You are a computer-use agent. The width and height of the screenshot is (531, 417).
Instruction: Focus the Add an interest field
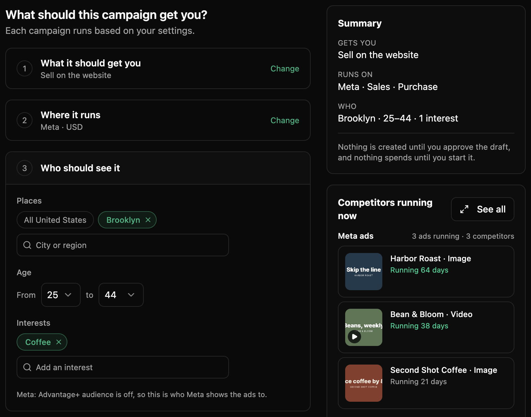(x=123, y=367)
